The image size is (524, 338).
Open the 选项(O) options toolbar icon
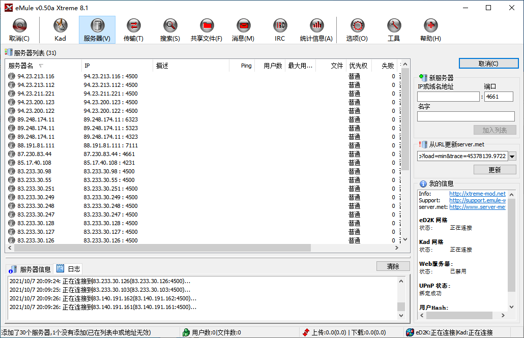click(x=357, y=26)
